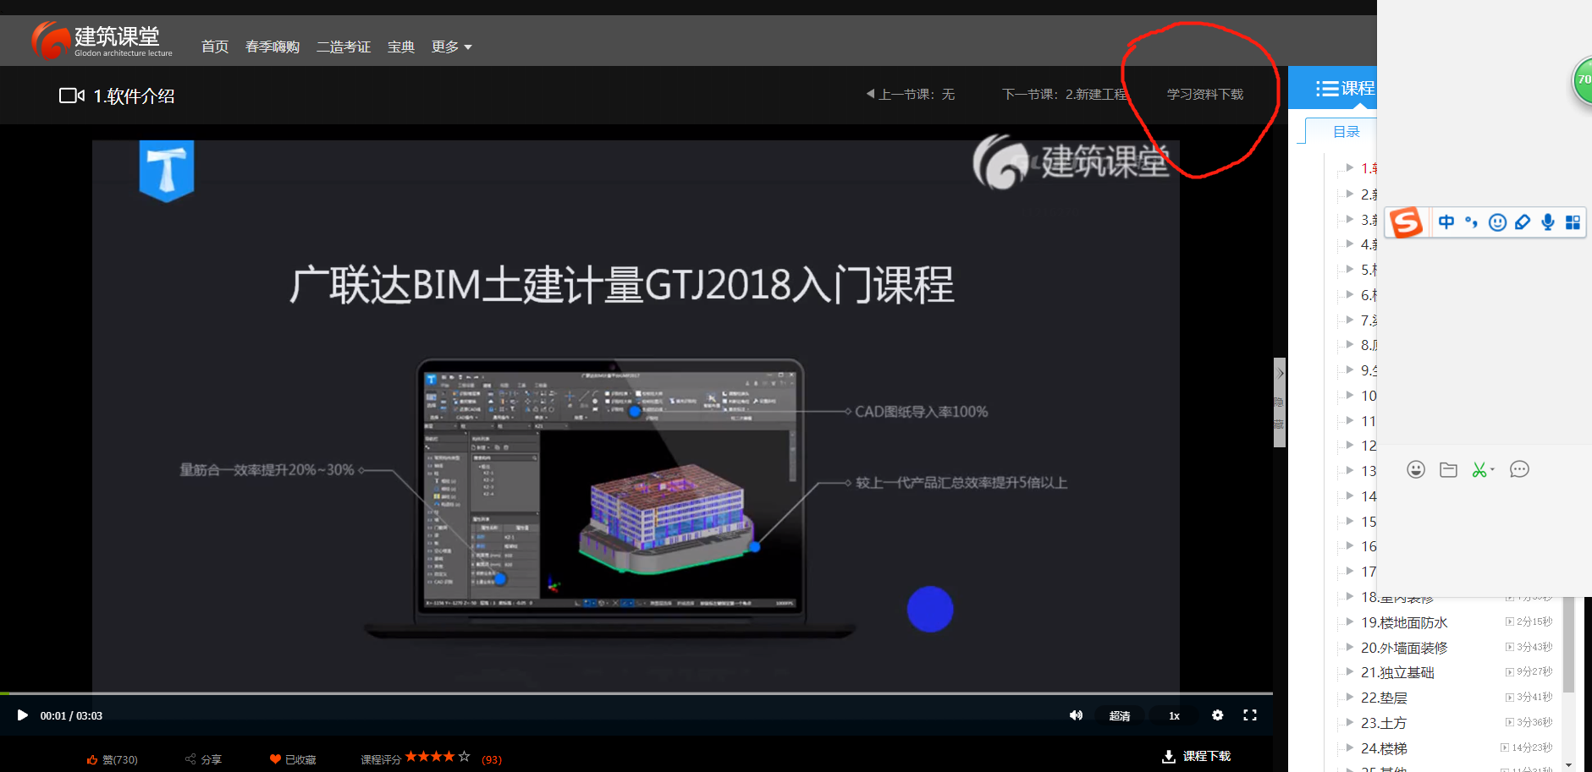Click the green 70 floating ball

pyautogui.click(x=1582, y=80)
